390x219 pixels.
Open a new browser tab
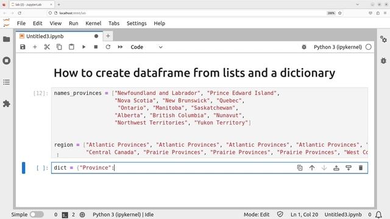point(58,4)
